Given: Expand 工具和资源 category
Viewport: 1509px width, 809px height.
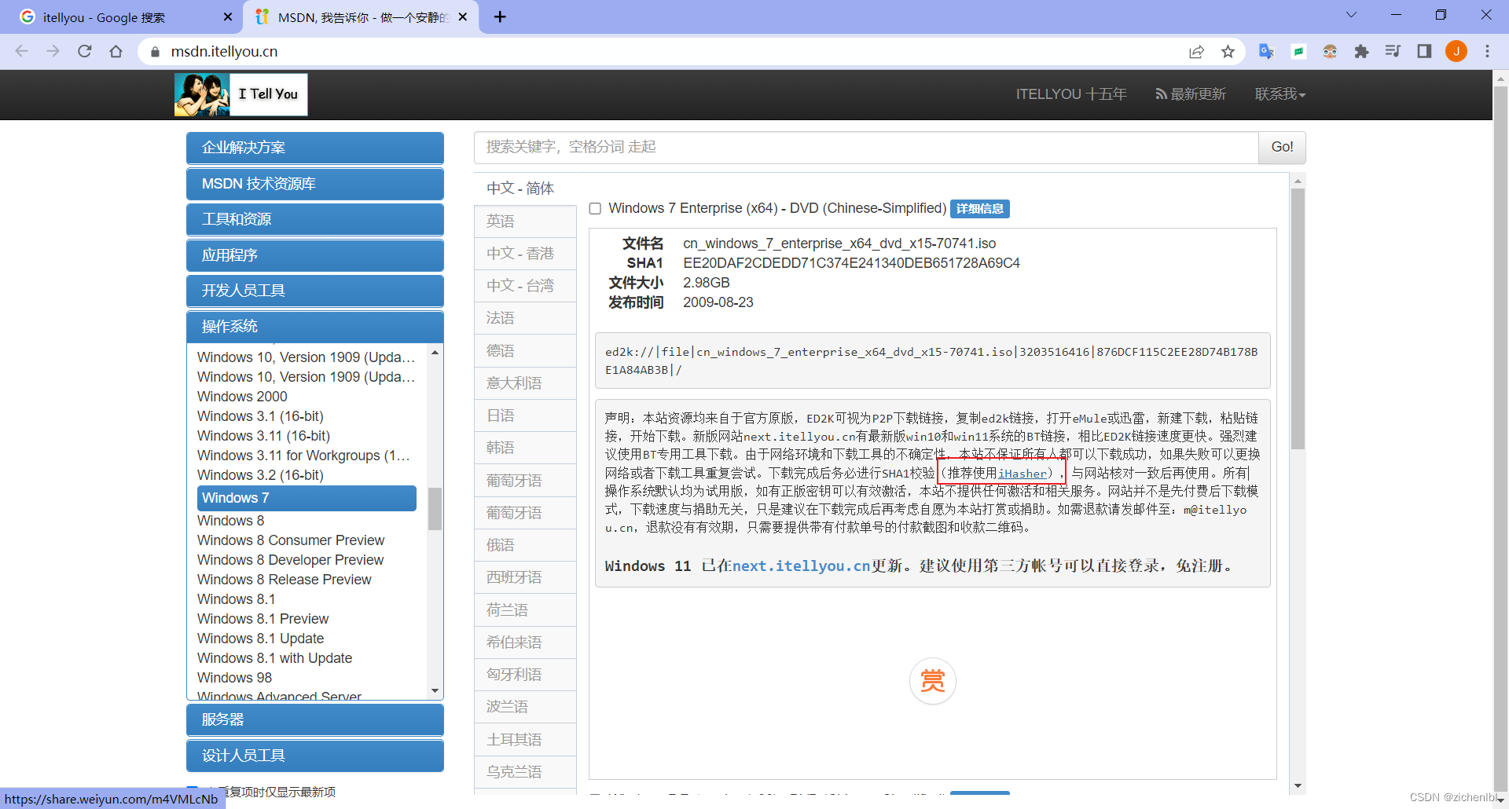Looking at the screenshot, I should [x=315, y=219].
